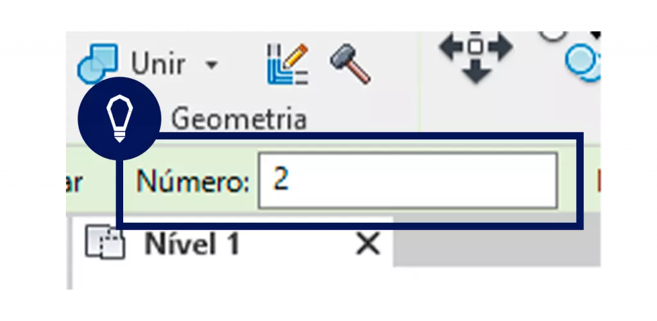Click the cut-off 'ar' label in options bar
Image resolution: width=657 pixels, height=321 pixels.
(74, 182)
